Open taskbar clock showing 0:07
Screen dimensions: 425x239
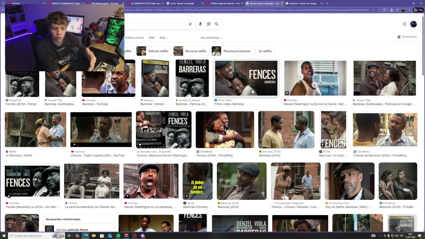[410, 236]
